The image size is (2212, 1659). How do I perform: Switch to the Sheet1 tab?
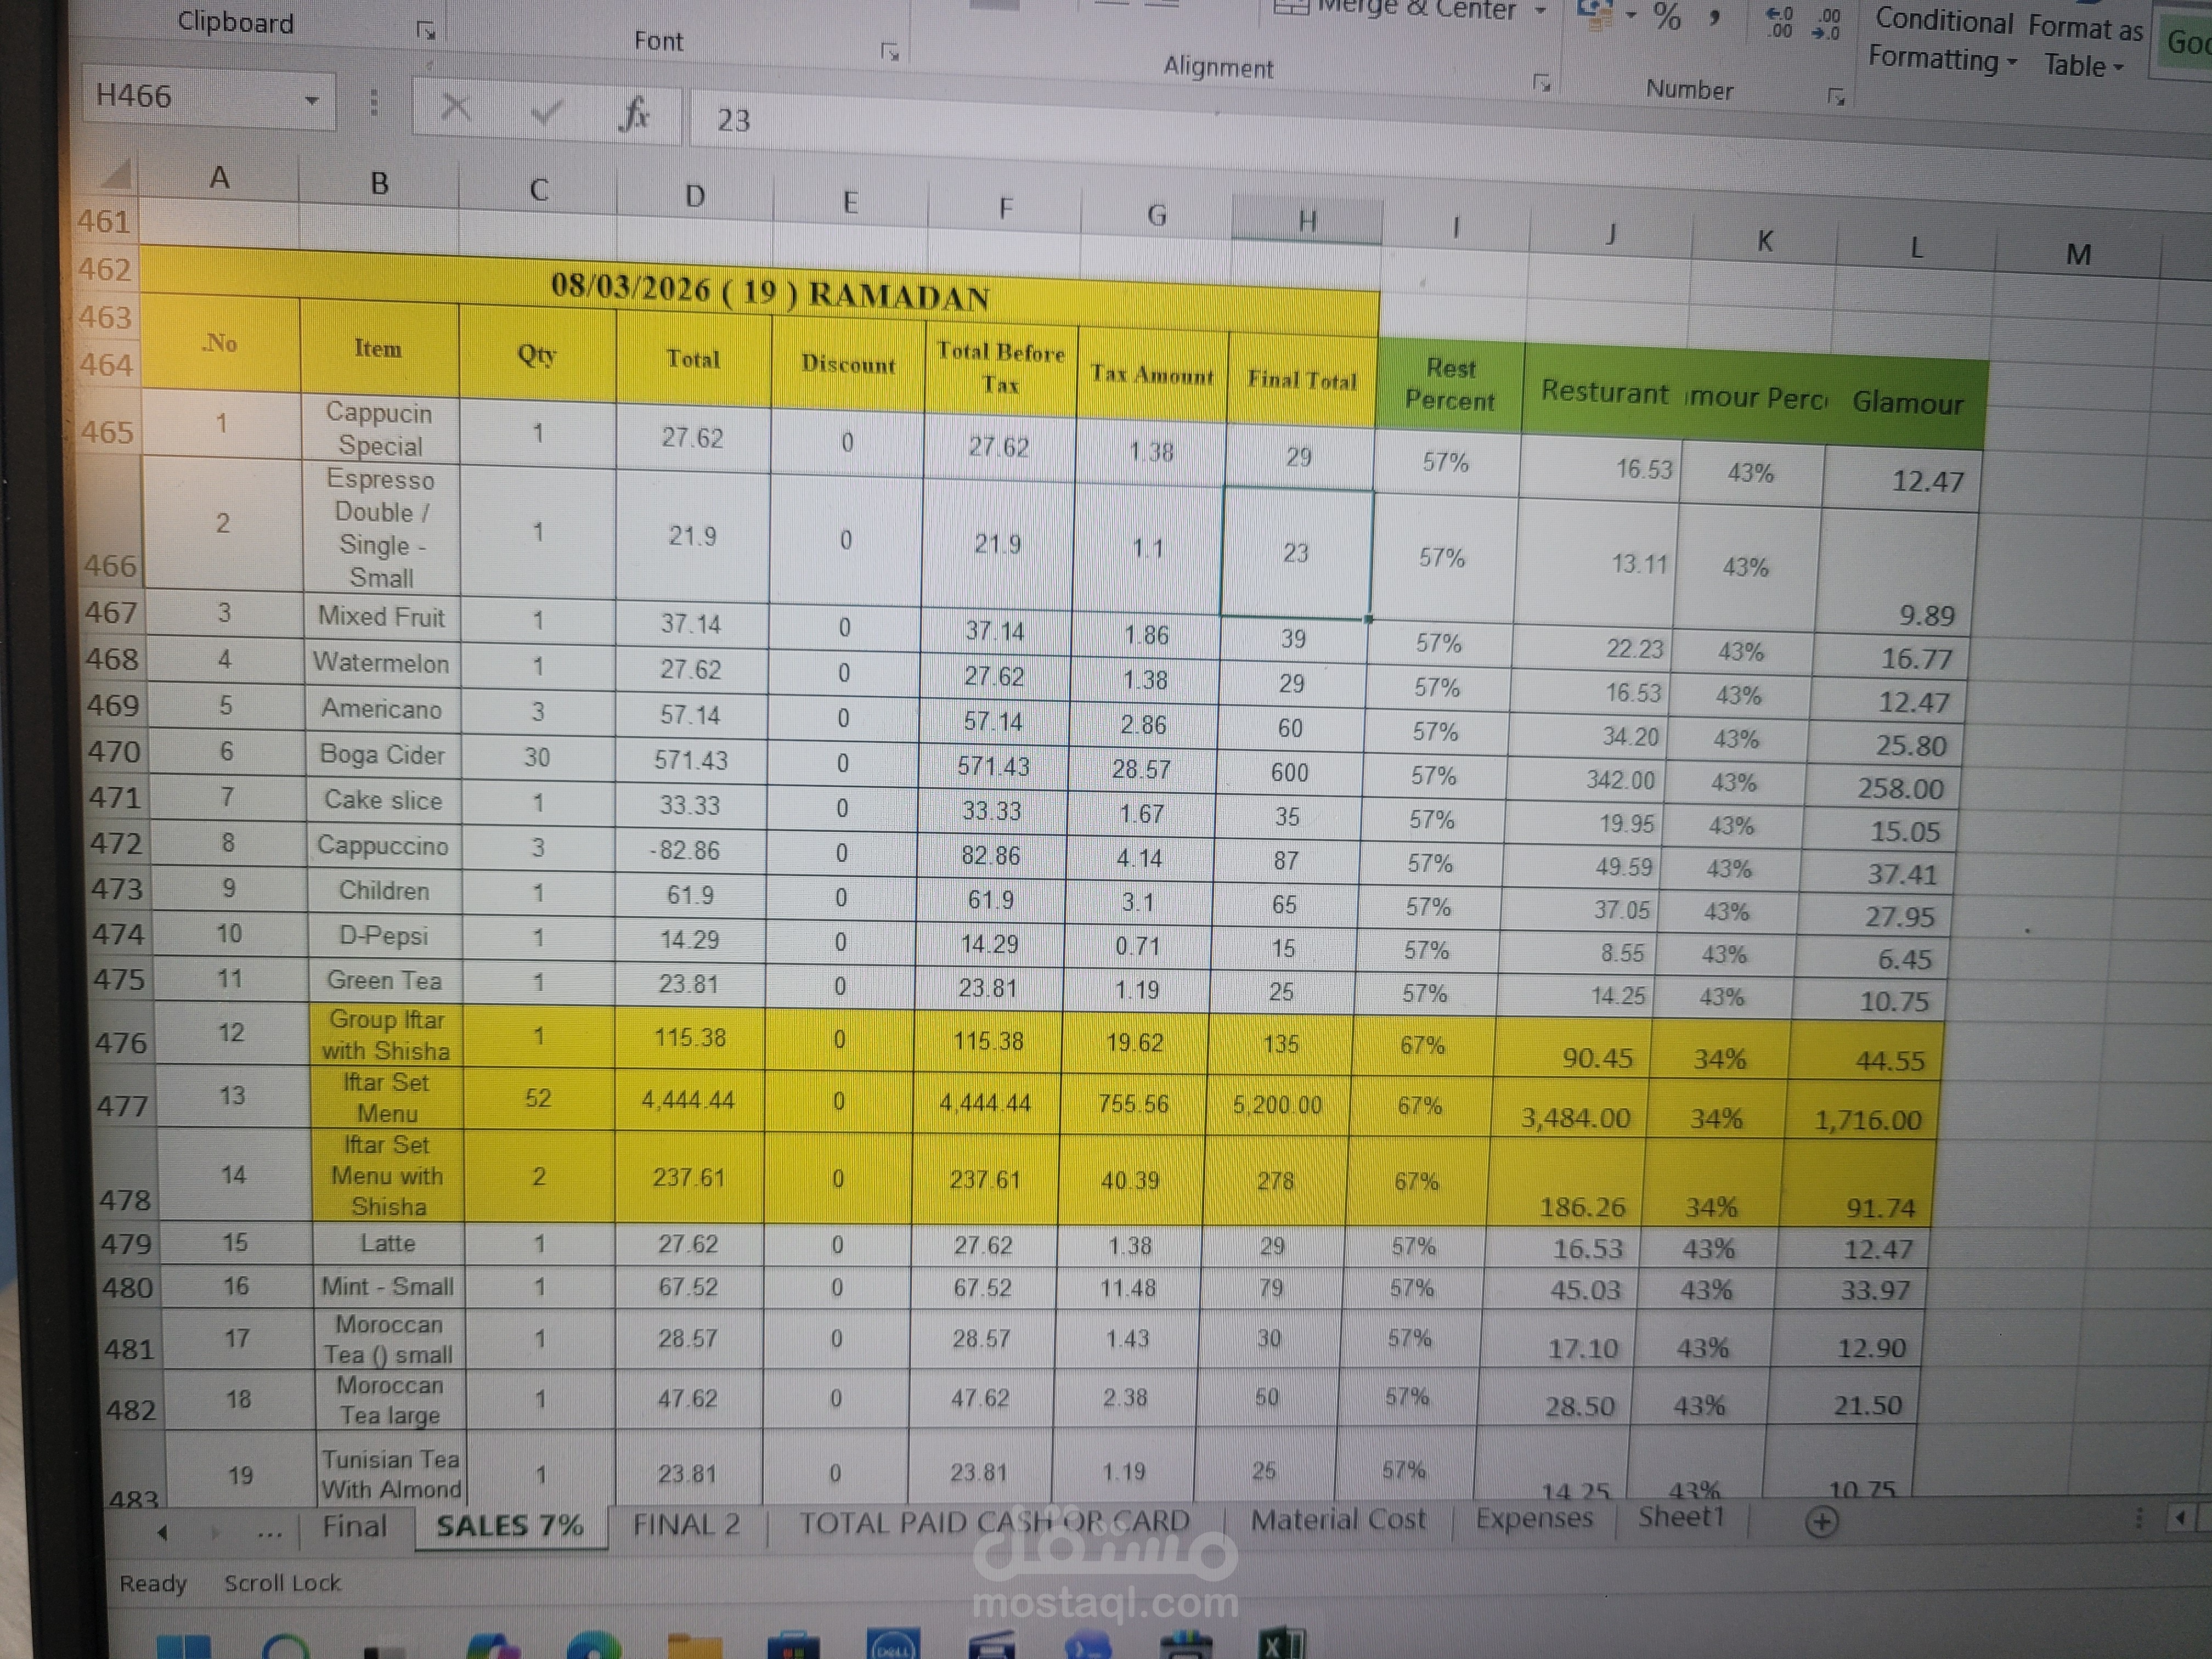click(1681, 1517)
